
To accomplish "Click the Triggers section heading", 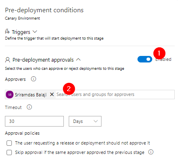I will coord(21,32).
